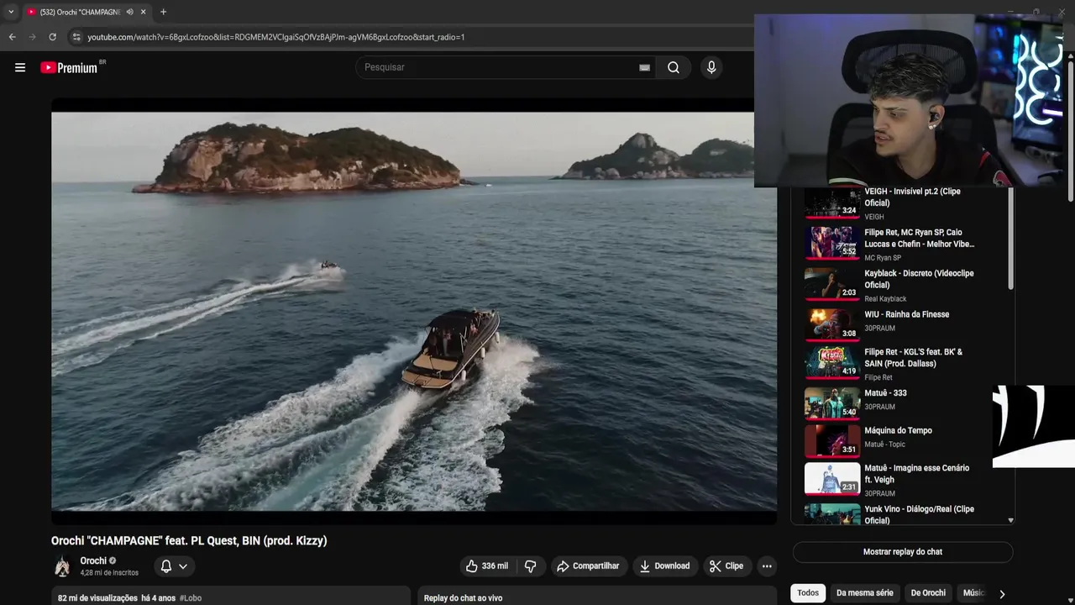Mute tab via speaker icon on tab
Screen dimensions: 1075x605
[x=129, y=12]
